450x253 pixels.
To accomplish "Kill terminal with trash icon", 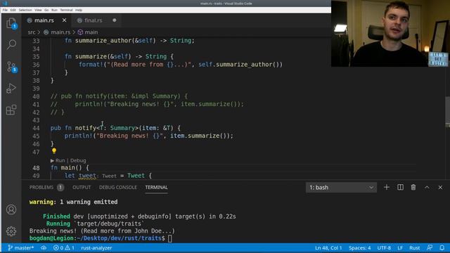I will tap(413, 188).
